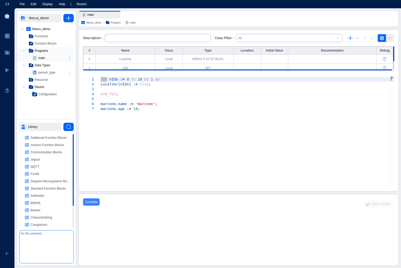
Task: Click the play/run sidebar icon
Action: click(7, 70)
